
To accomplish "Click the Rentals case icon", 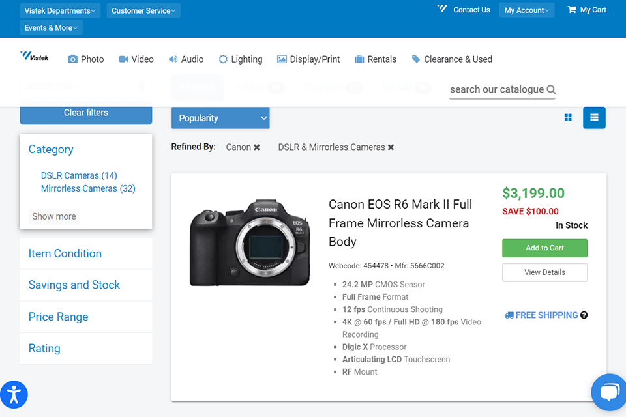I will pos(359,59).
